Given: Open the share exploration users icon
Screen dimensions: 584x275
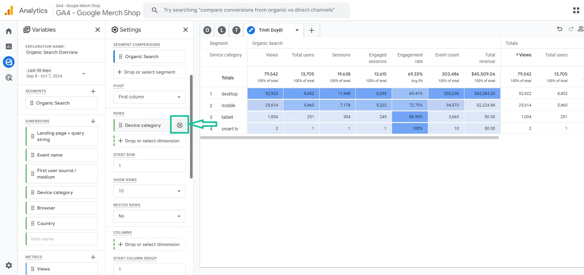Looking at the screenshot, I should [581, 29].
